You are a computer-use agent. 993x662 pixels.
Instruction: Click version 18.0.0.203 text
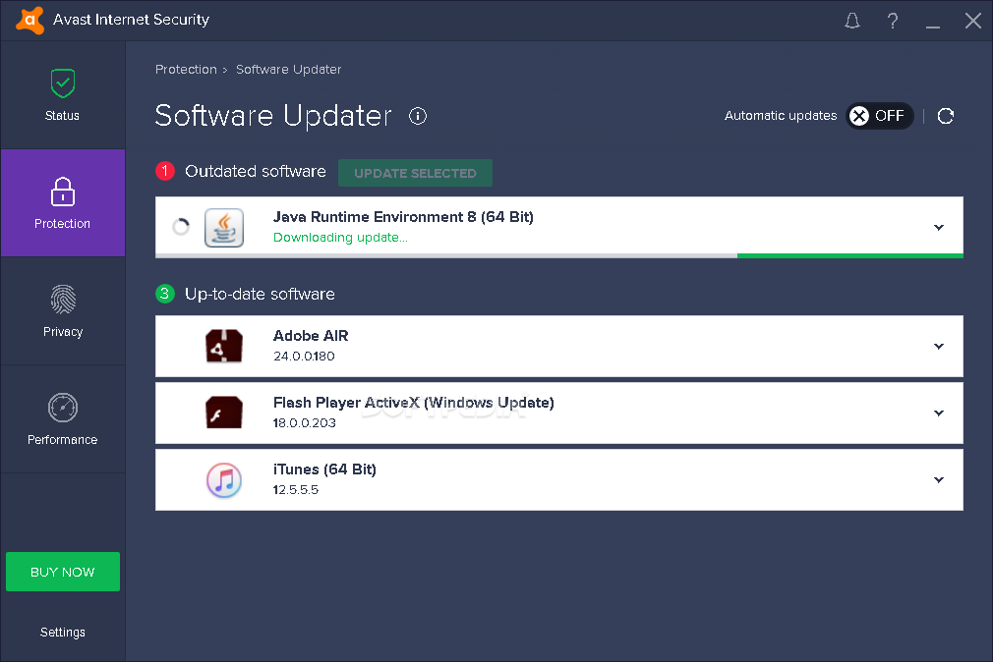(x=305, y=422)
